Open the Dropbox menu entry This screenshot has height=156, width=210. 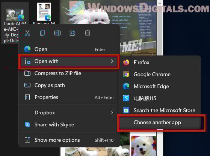tap(69, 113)
